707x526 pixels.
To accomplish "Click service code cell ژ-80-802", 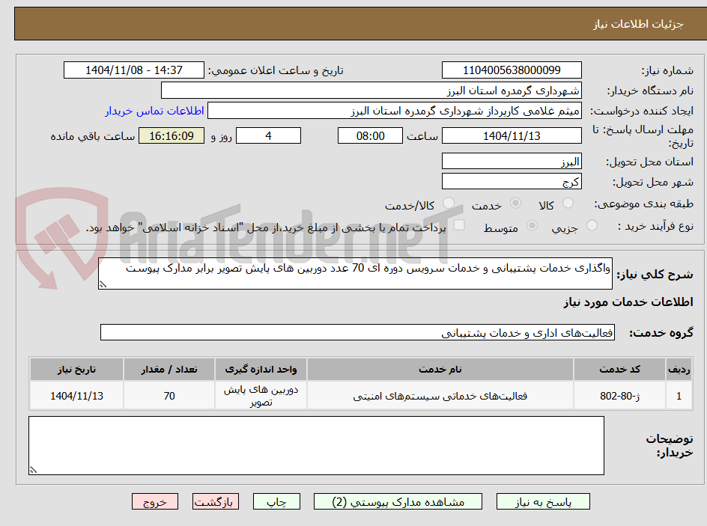I will 619,396.
